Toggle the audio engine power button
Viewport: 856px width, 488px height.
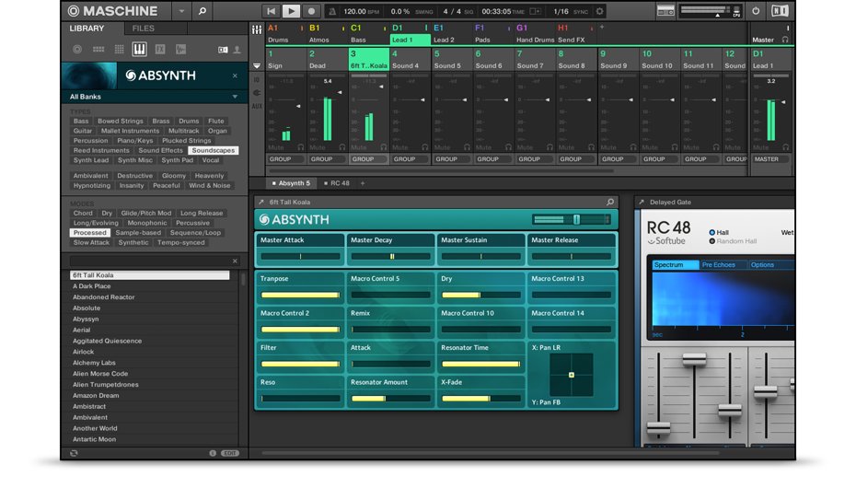[x=756, y=11]
